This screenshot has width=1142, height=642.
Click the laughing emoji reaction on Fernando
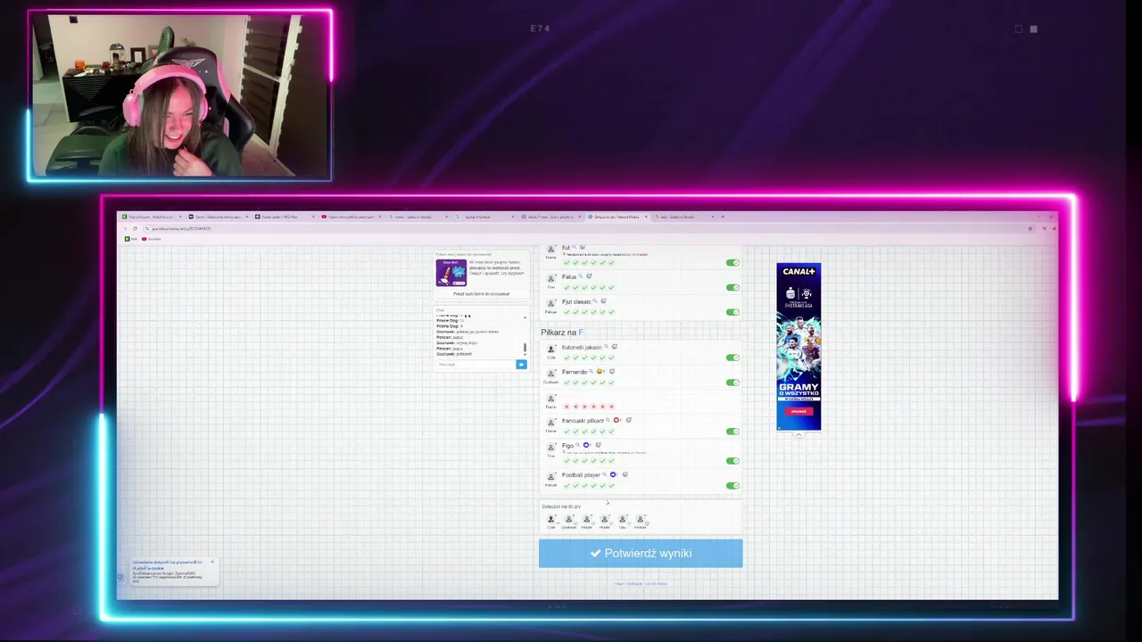click(600, 371)
